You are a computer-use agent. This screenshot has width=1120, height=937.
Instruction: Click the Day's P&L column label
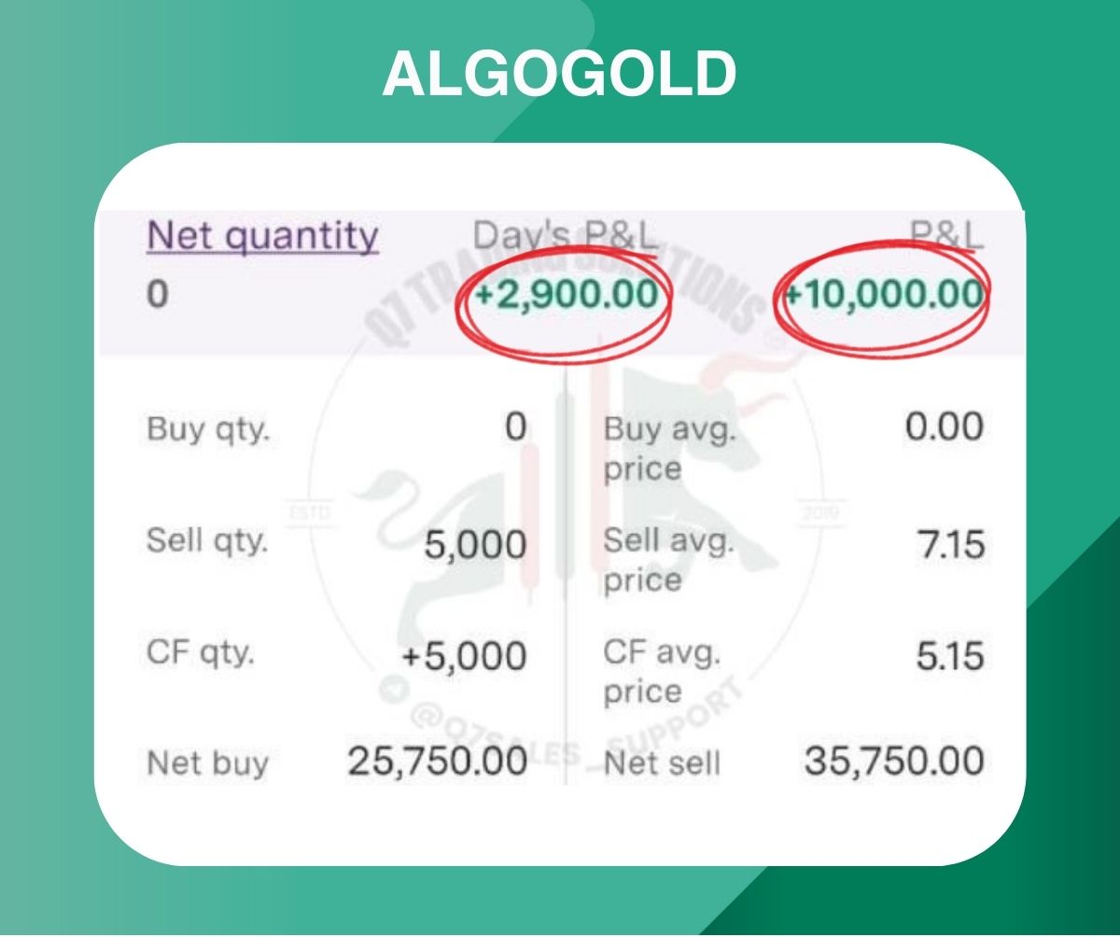tap(566, 237)
